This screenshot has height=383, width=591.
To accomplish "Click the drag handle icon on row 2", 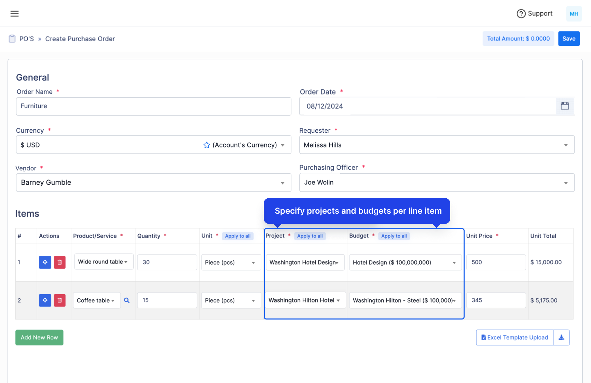I will click(45, 300).
